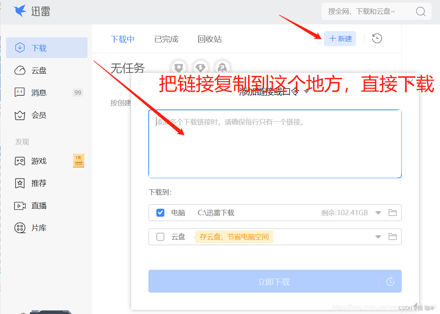Screen dimensions: 440x314
Task: Click the 游戏 gamepad icon
Action: tap(19, 161)
